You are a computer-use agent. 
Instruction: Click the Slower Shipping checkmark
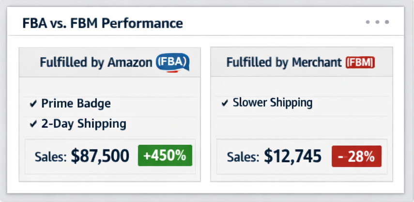point(225,103)
